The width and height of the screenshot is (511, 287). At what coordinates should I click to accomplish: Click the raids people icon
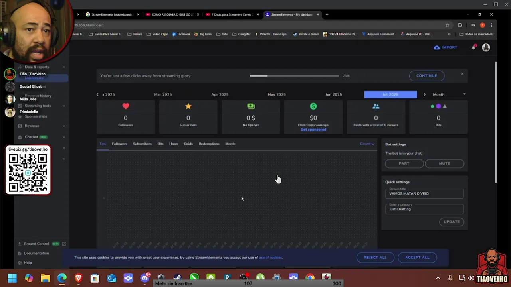coord(376,106)
